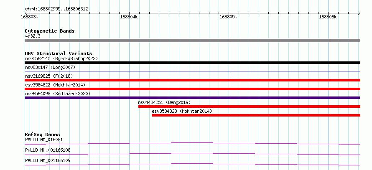The image size is (372, 170).
Task: Open the nsv3169825 (Fu2018) variant label
Action: [49, 76]
